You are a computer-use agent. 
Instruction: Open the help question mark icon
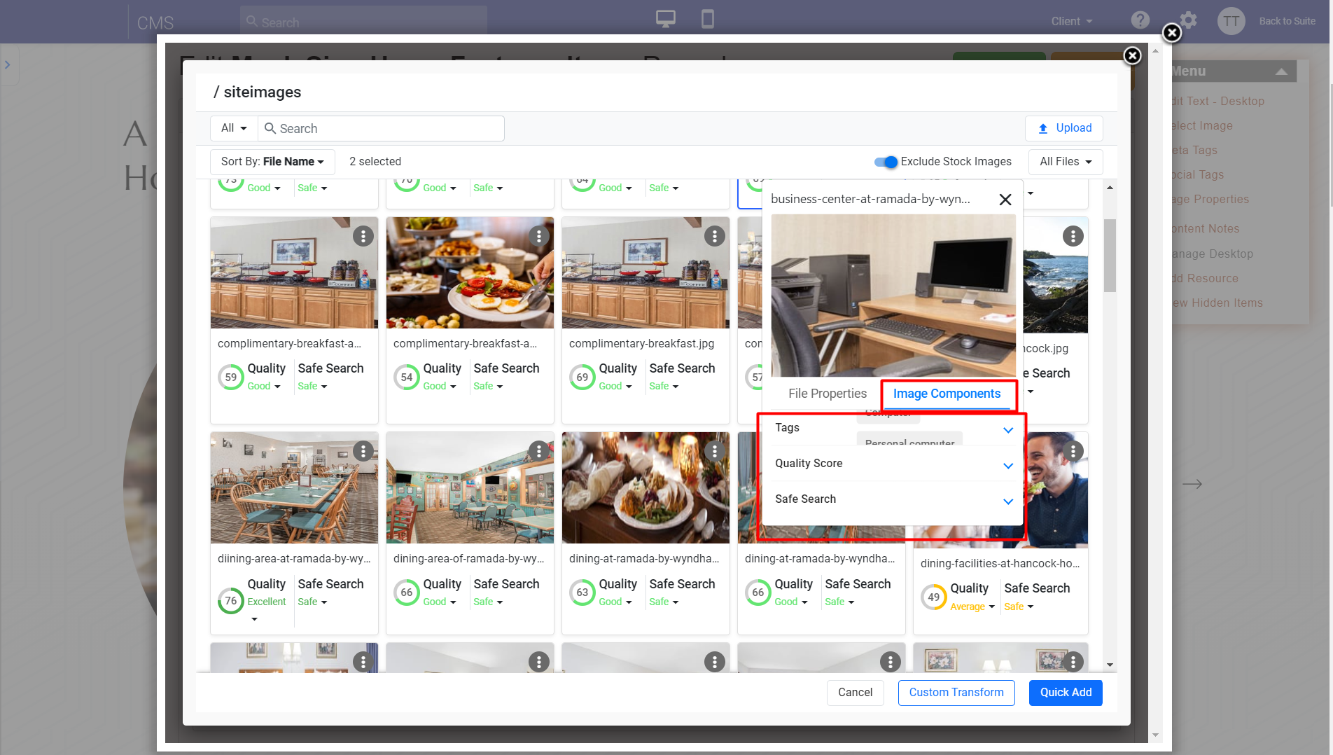click(1140, 20)
